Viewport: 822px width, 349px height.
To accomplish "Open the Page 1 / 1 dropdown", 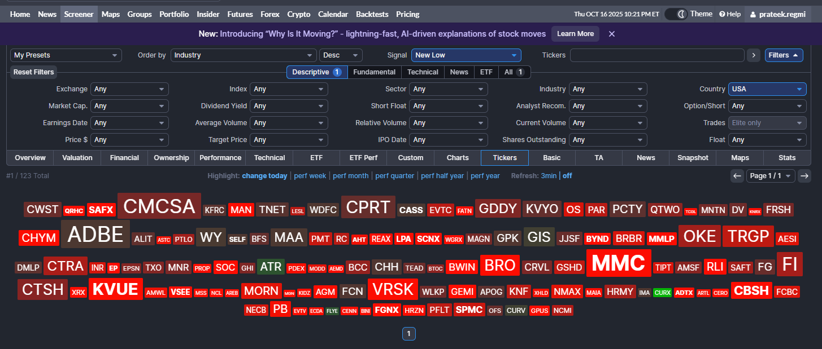I will [x=771, y=176].
